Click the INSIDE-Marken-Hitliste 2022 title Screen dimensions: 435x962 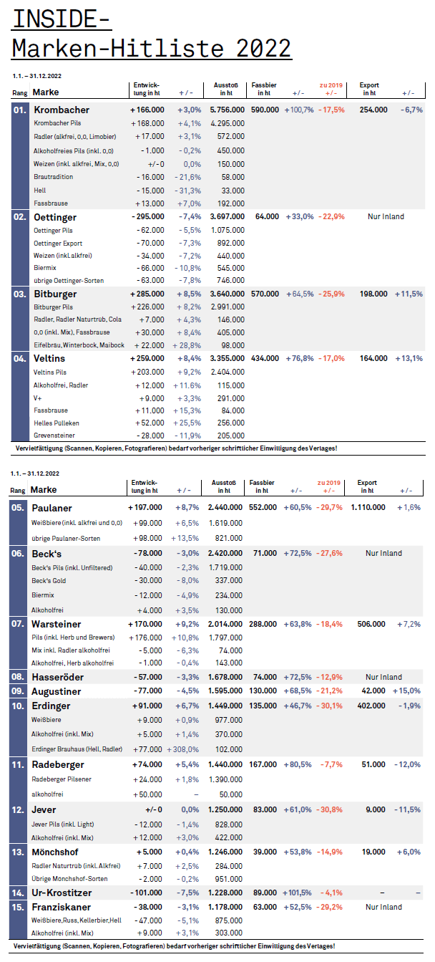[x=152, y=33]
